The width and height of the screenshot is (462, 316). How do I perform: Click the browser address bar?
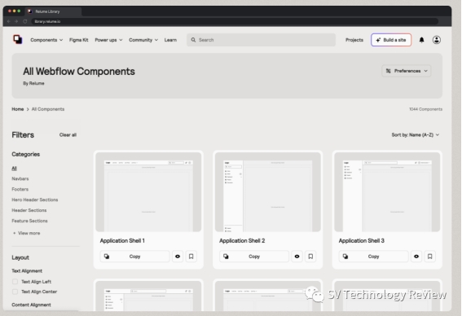234,21
